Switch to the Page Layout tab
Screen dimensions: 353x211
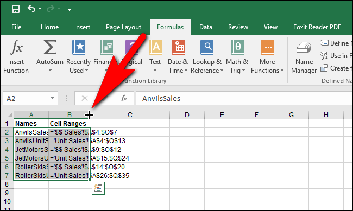(x=124, y=27)
